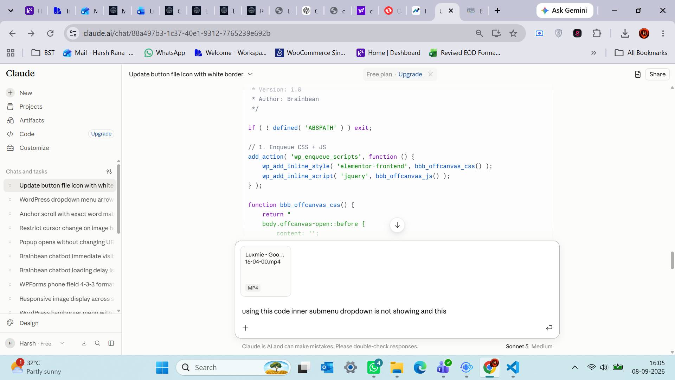675x380 pixels.
Task: Send message with the return arrow icon
Action: [x=549, y=328]
